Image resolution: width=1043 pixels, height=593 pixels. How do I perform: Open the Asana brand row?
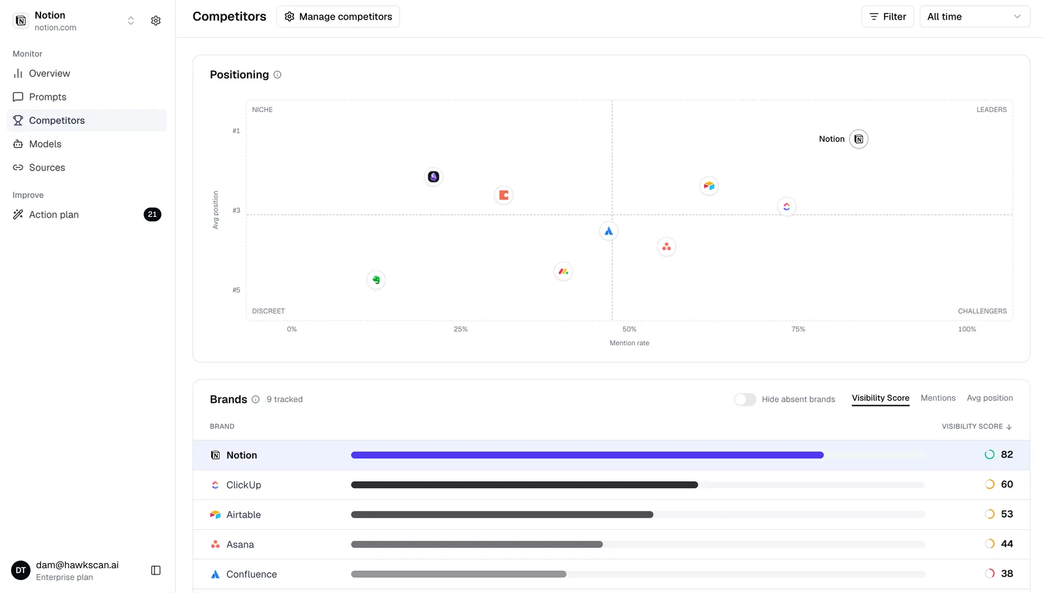point(611,544)
